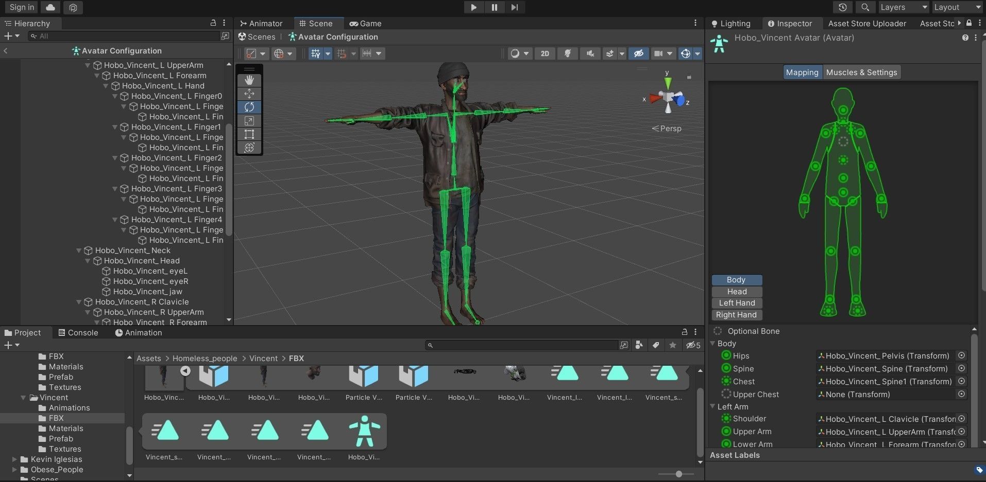Adjust the project icon size slider

[x=678, y=474]
